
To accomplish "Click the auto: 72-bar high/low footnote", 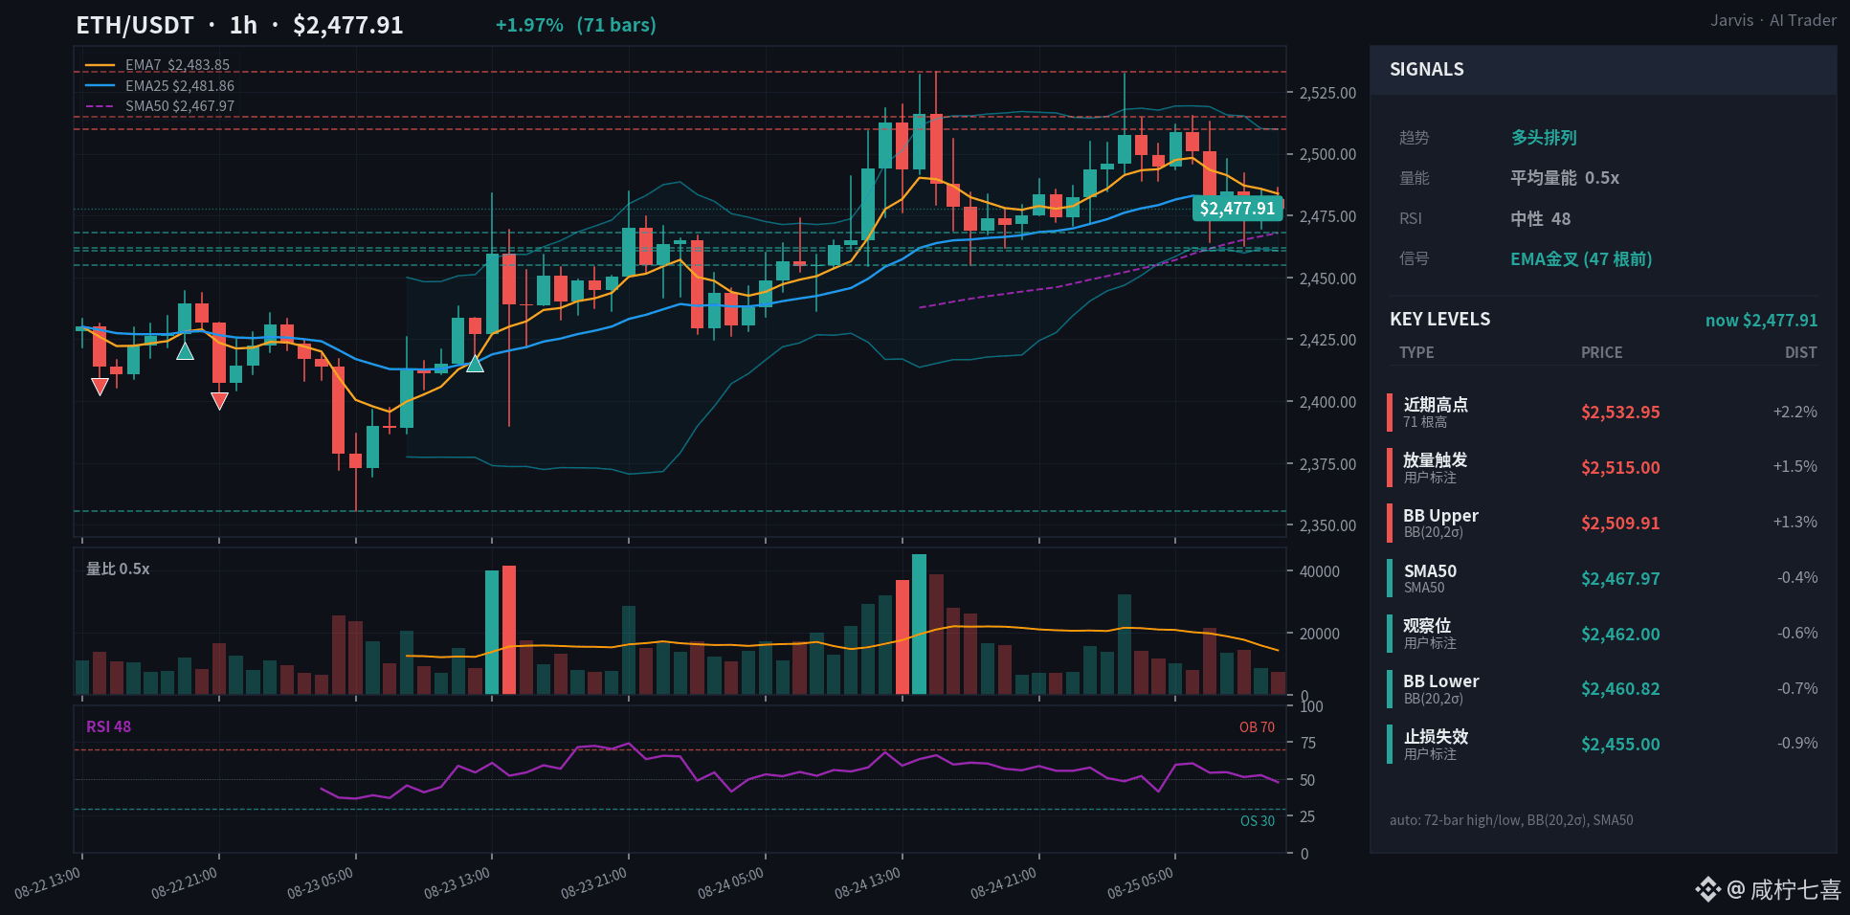I will coord(1511,820).
